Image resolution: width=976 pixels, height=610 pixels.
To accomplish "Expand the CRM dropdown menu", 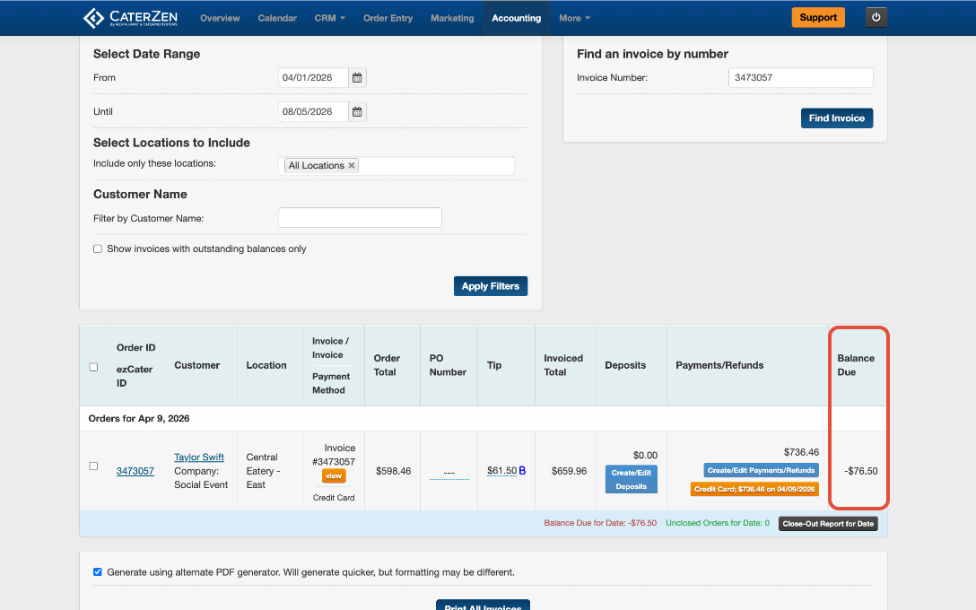I will [x=330, y=18].
